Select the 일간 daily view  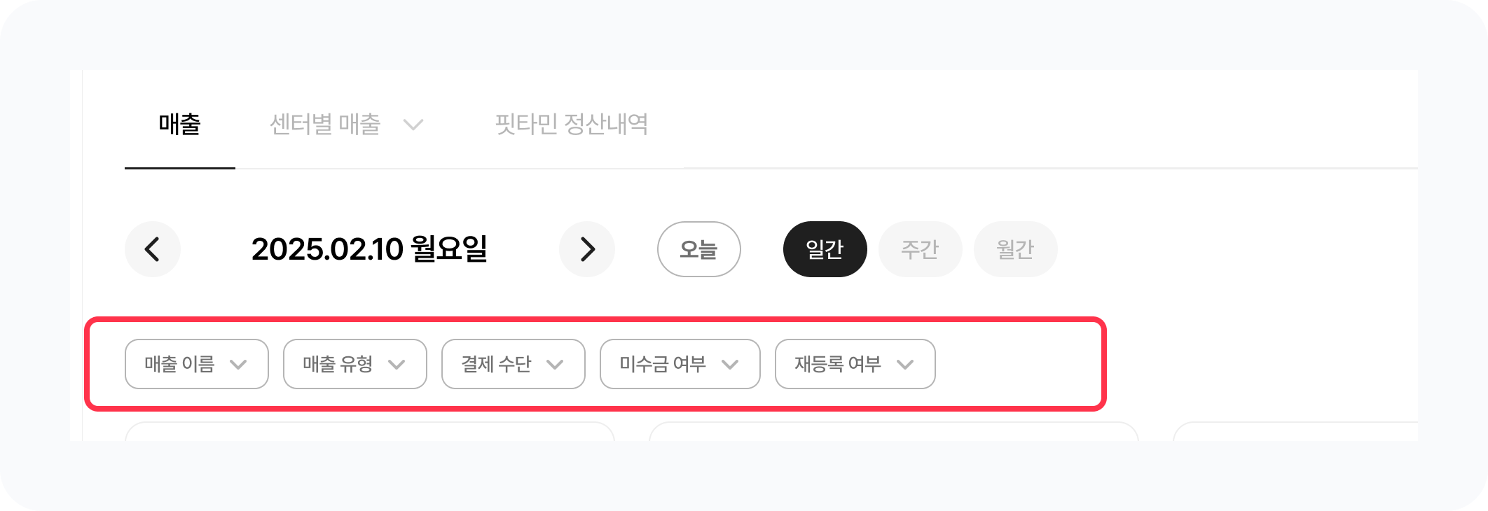[x=825, y=249]
